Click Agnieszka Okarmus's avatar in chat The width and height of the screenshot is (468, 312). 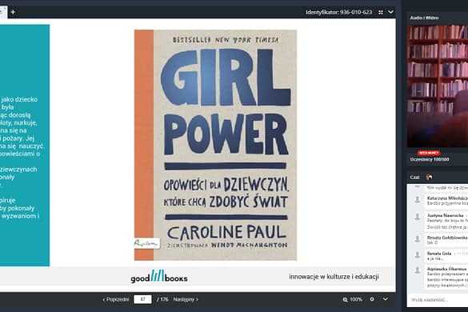click(418, 270)
